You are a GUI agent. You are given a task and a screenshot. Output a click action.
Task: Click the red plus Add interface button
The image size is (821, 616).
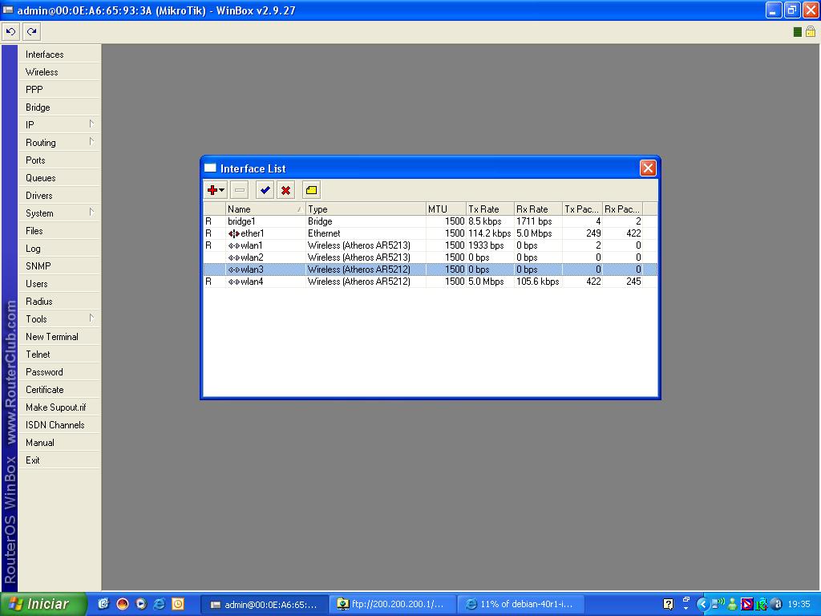(x=215, y=190)
